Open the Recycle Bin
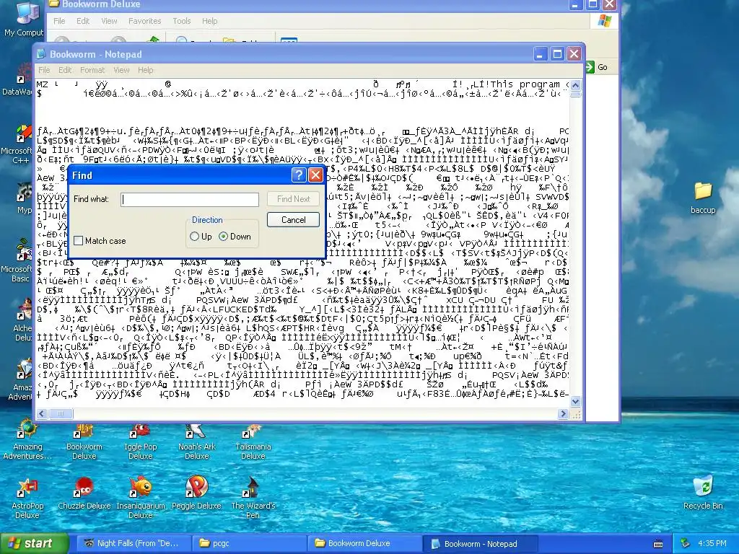739x554 pixels. pyautogui.click(x=703, y=493)
